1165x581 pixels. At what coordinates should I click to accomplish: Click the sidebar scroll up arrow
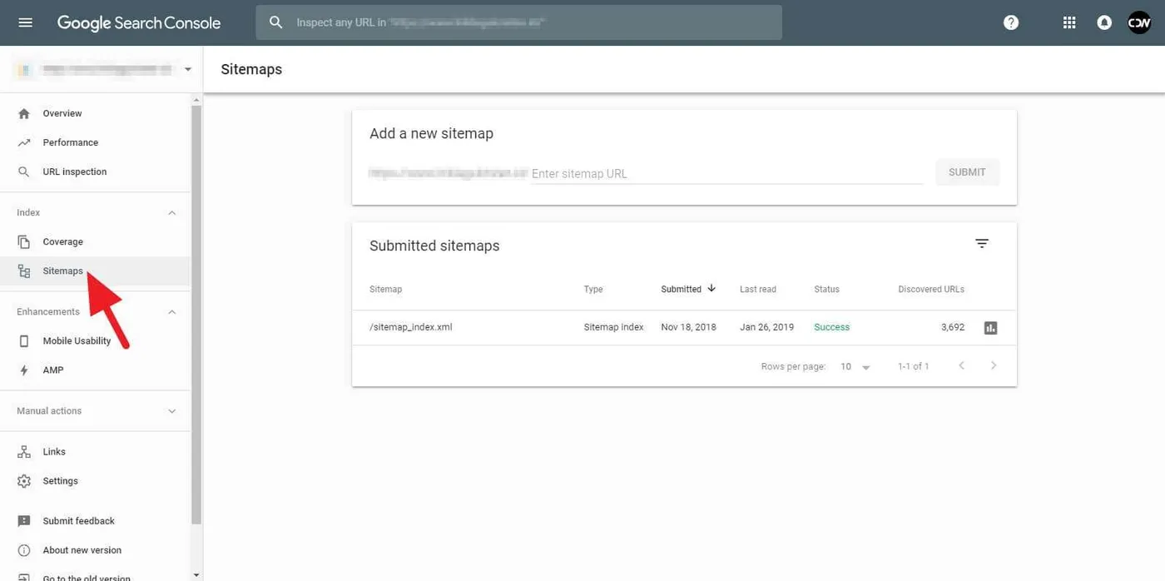tap(196, 99)
